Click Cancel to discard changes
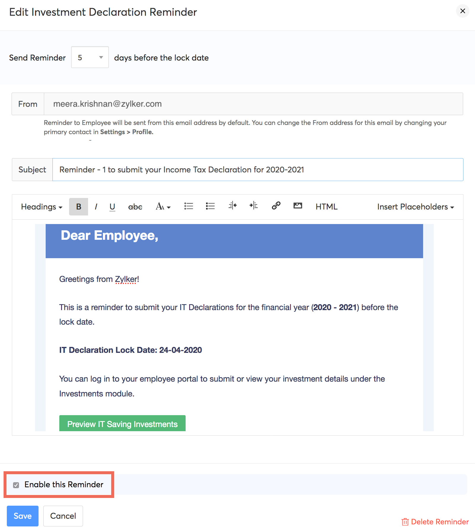The width and height of the screenshot is (475, 530). coord(63,516)
